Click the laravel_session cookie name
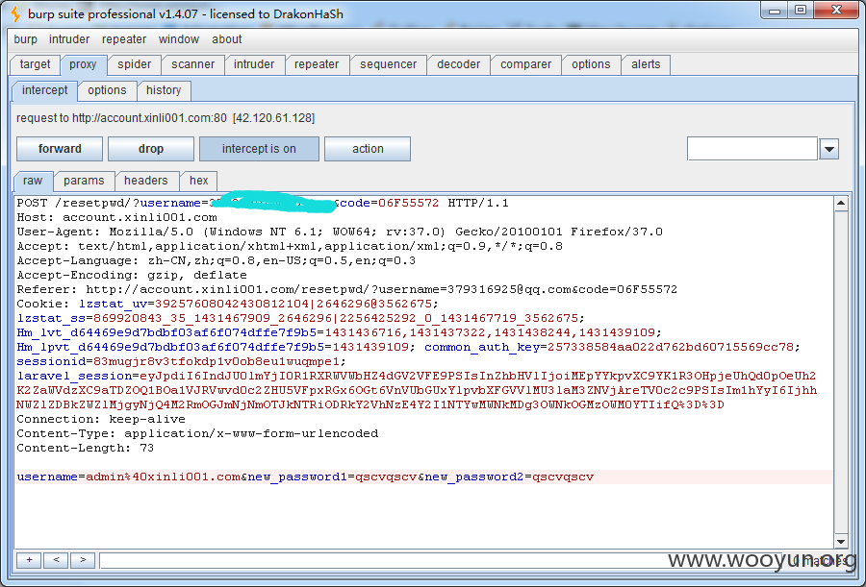Image resolution: width=866 pixels, height=587 pixels. 74,376
